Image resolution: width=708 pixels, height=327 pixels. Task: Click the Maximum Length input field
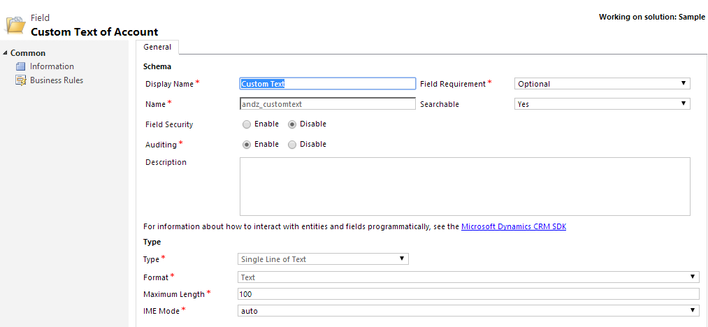(468, 294)
